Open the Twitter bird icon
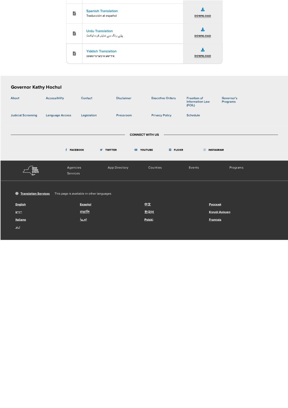Viewport: 288px width, 408px height. pyautogui.click(x=101, y=150)
